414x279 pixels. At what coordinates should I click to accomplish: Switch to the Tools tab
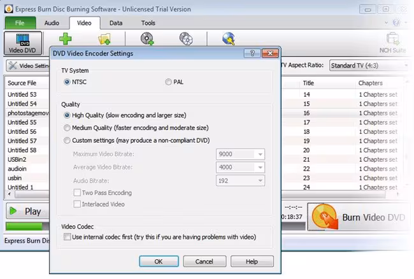[x=148, y=23]
